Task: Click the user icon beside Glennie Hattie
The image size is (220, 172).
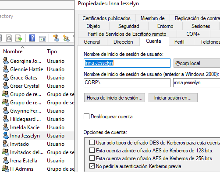Action: pyautogui.click(x=6, y=69)
